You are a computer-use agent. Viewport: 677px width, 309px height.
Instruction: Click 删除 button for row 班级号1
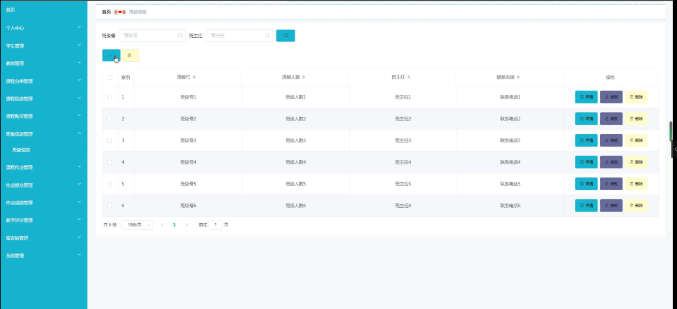[x=636, y=97]
